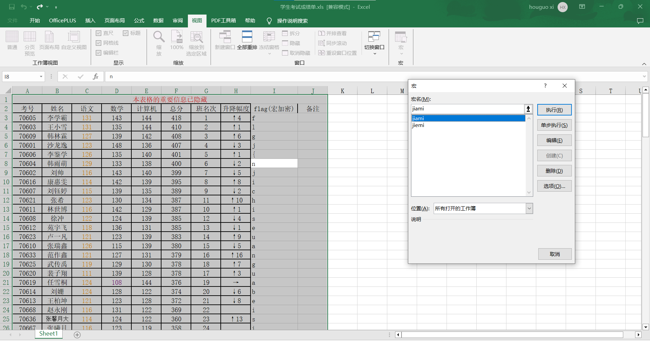Open Macros in (位置) location dropdown
This screenshot has height=341, width=650.
click(529, 208)
